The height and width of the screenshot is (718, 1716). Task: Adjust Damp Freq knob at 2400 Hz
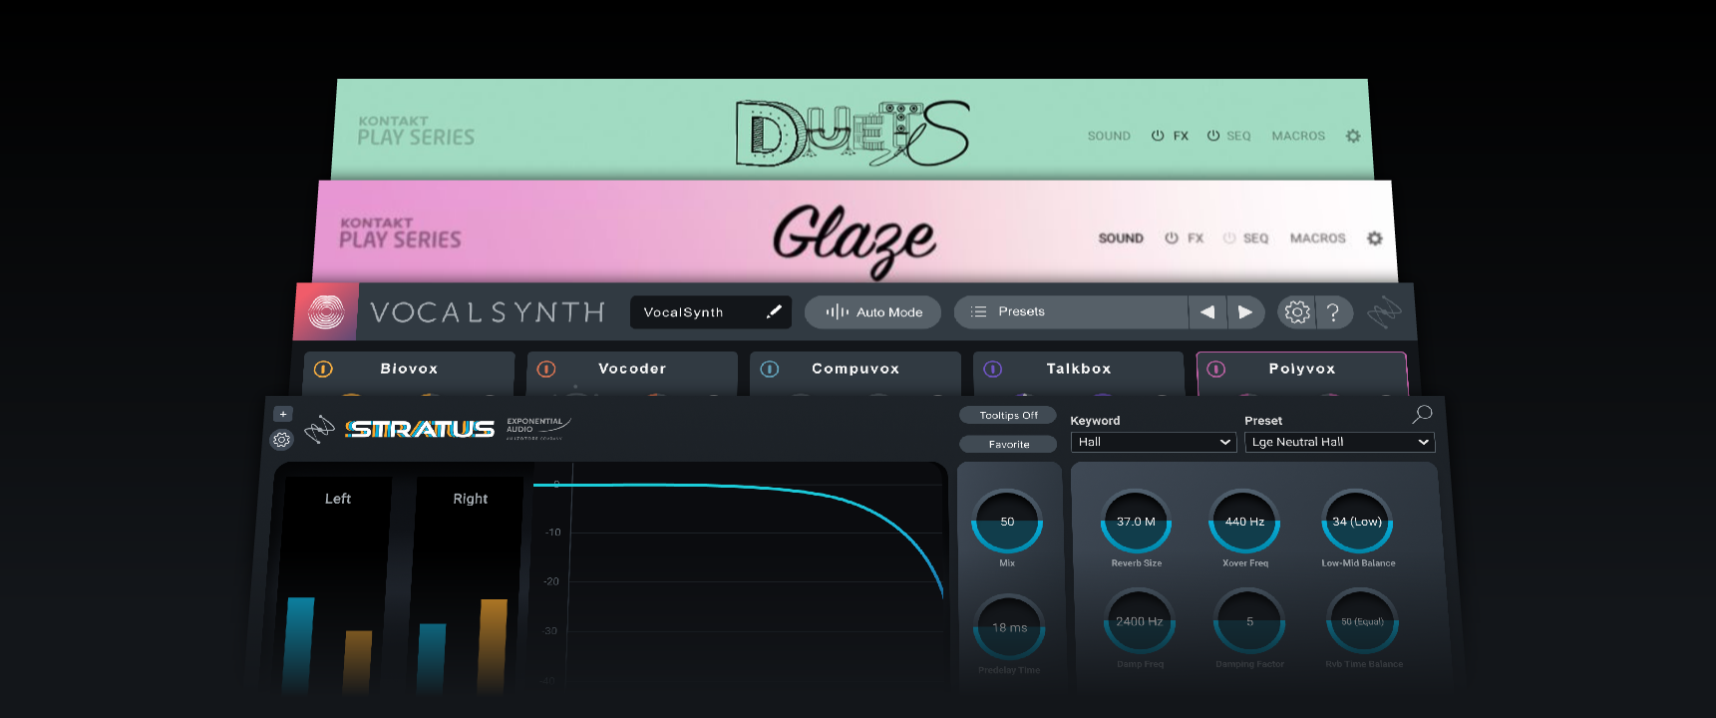1140,621
